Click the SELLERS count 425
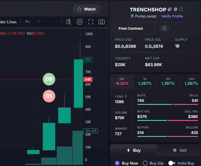Image resolution: width=201 pixels, height=166 pixels. (195, 133)
